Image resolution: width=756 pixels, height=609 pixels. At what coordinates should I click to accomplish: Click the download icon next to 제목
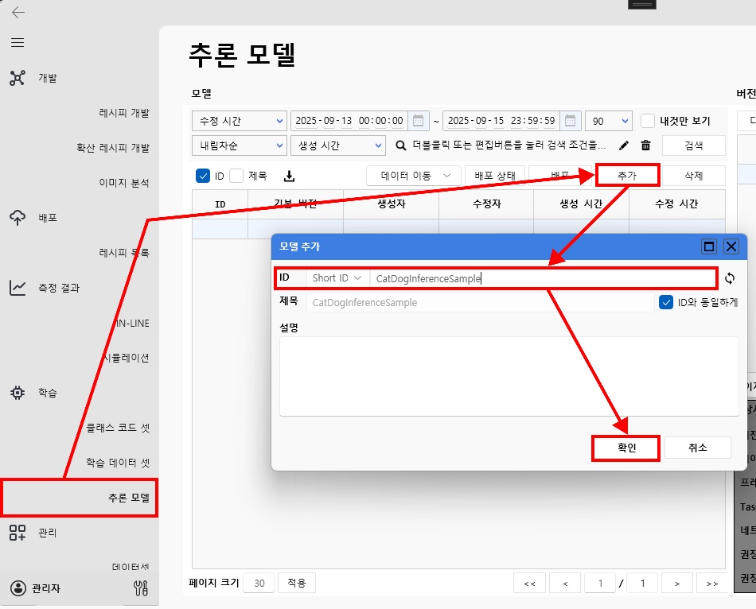tap(289, 176)
